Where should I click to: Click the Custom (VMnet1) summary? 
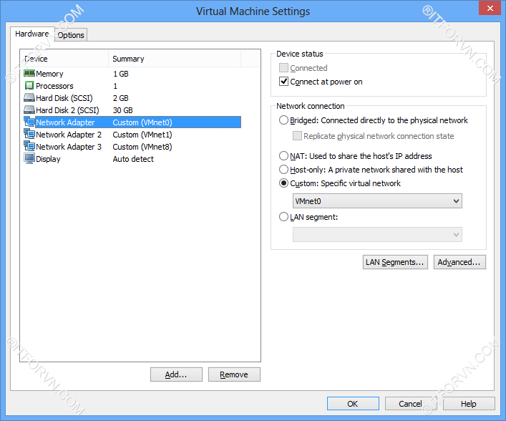pos(142,135)
